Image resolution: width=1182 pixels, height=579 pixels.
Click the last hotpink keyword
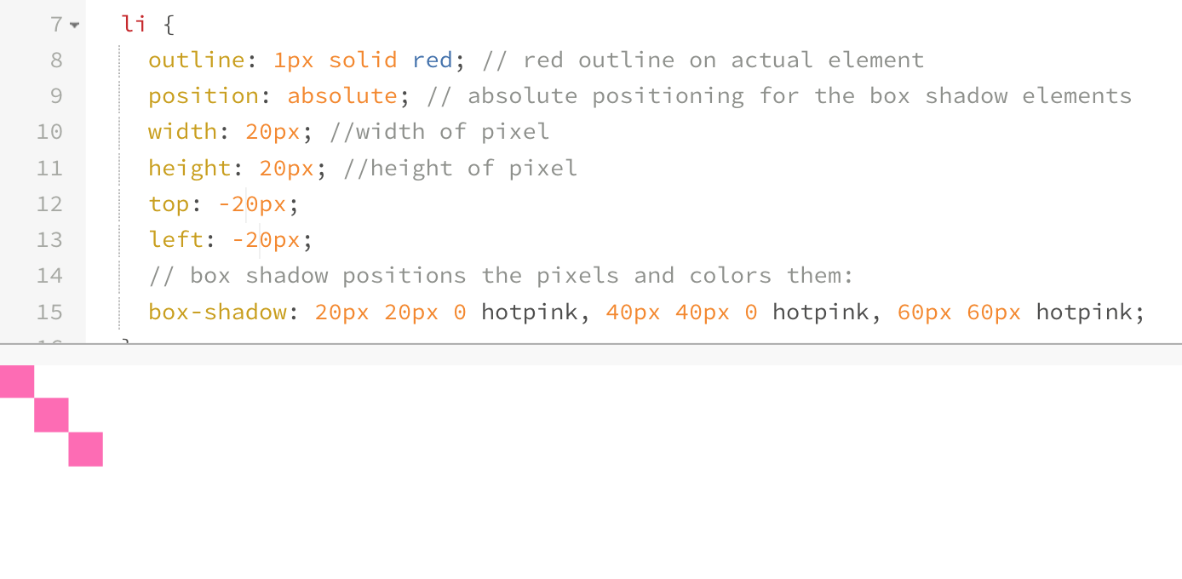1084,312
